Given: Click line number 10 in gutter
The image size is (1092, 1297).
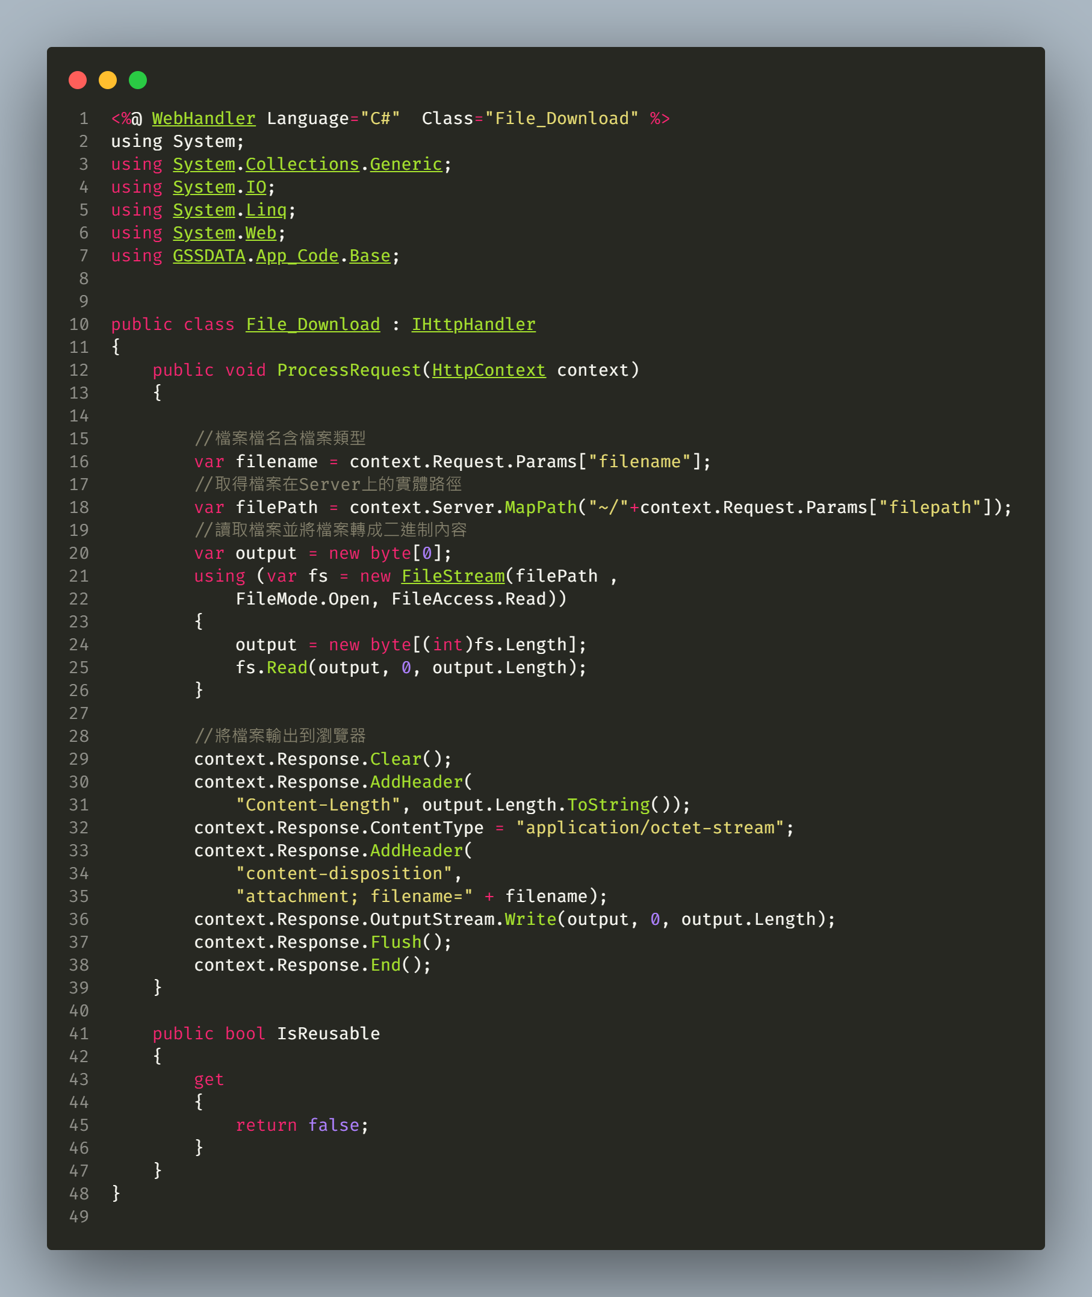Looking at the screenshot, I should pyautogui.click(x=79, y=325).
